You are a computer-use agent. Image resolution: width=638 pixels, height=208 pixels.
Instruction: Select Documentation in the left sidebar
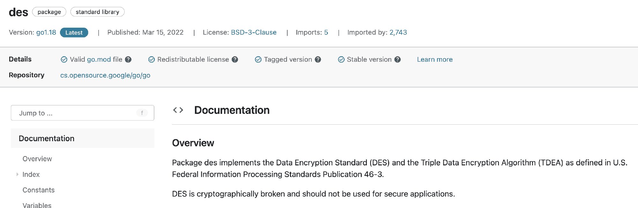click(47, 138)
